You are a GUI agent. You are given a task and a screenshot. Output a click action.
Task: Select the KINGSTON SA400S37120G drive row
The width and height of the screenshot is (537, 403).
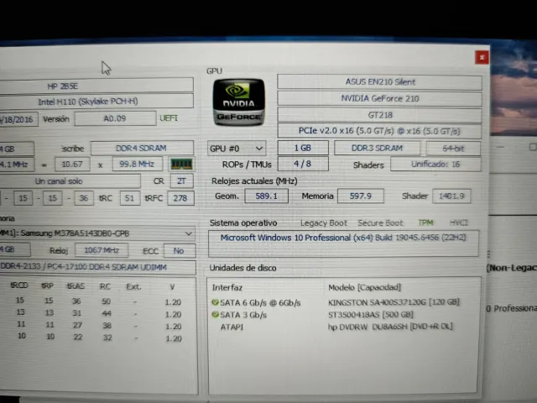click(336, 302)
